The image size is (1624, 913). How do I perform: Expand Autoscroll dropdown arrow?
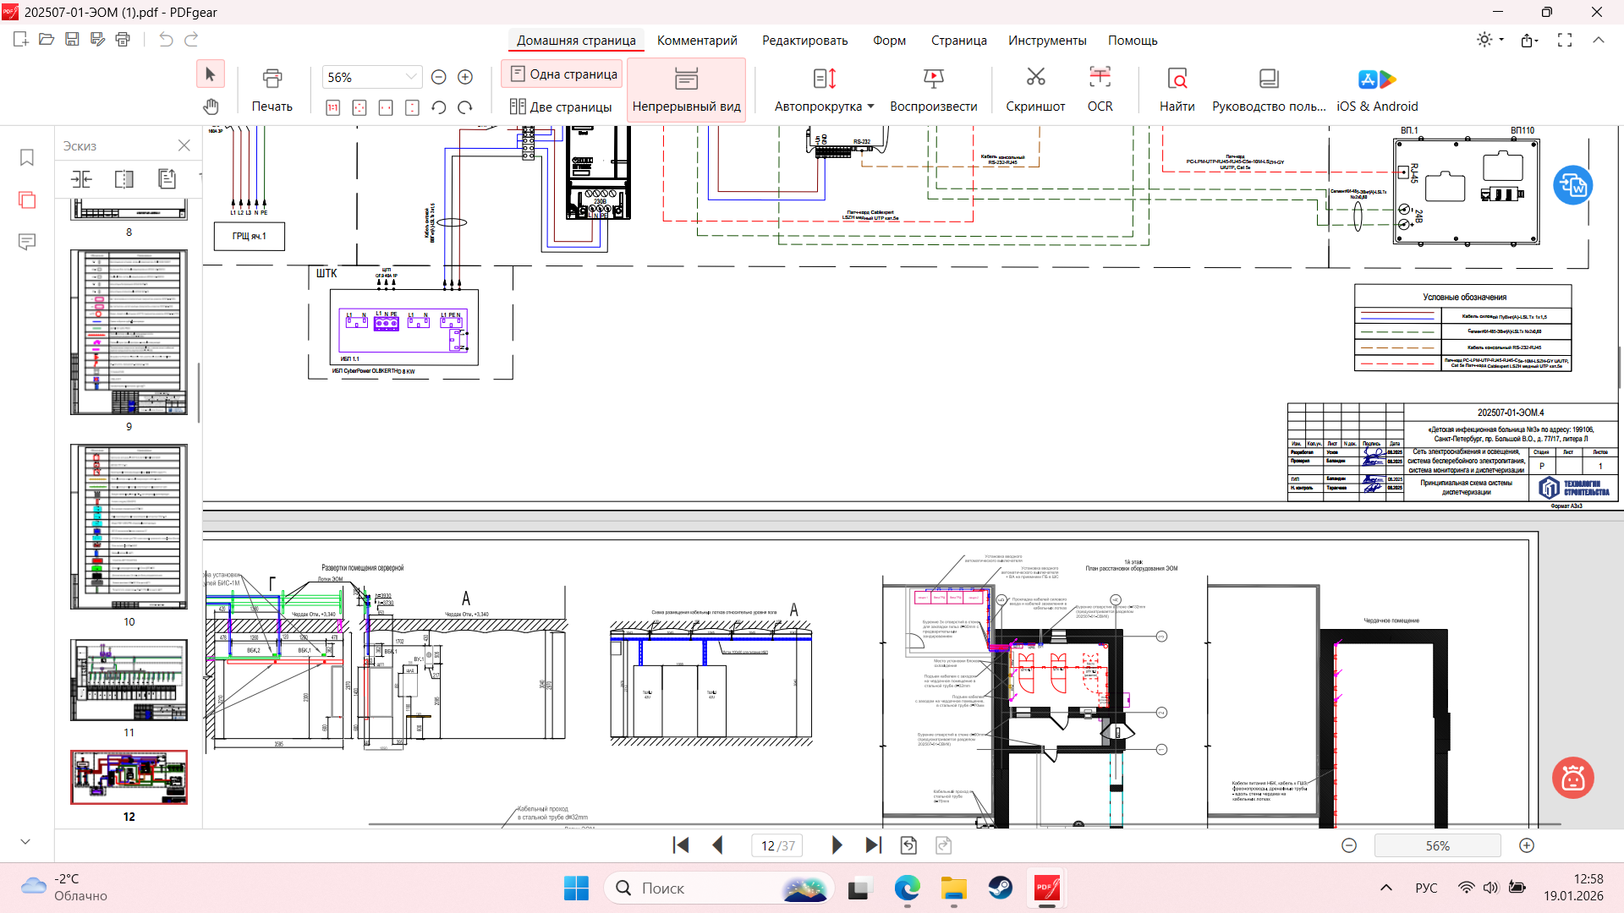click(870, 107)
